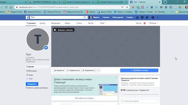Switch to the Страница tab
Screen dimensions: 188x105
(x=31, y=23)
